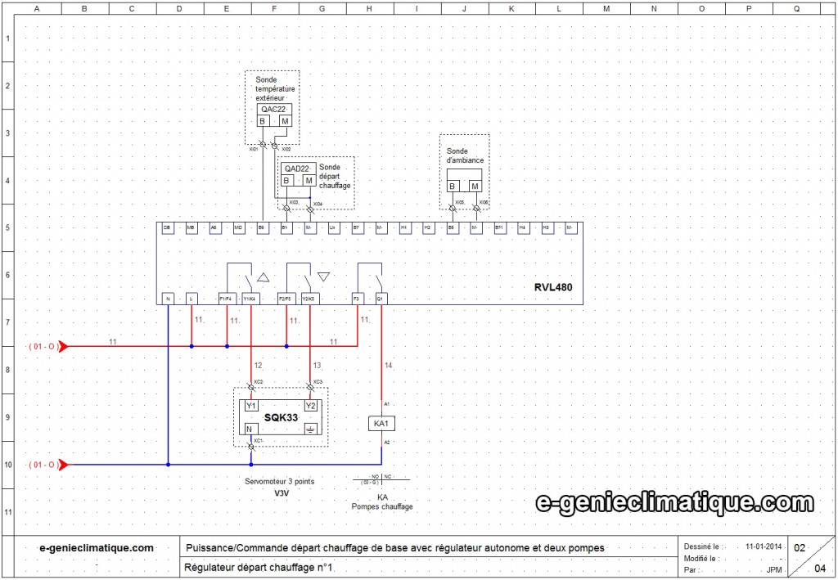
Task: Click the Y2/K5 terminal of RVL480
Action: coord(310,299)
